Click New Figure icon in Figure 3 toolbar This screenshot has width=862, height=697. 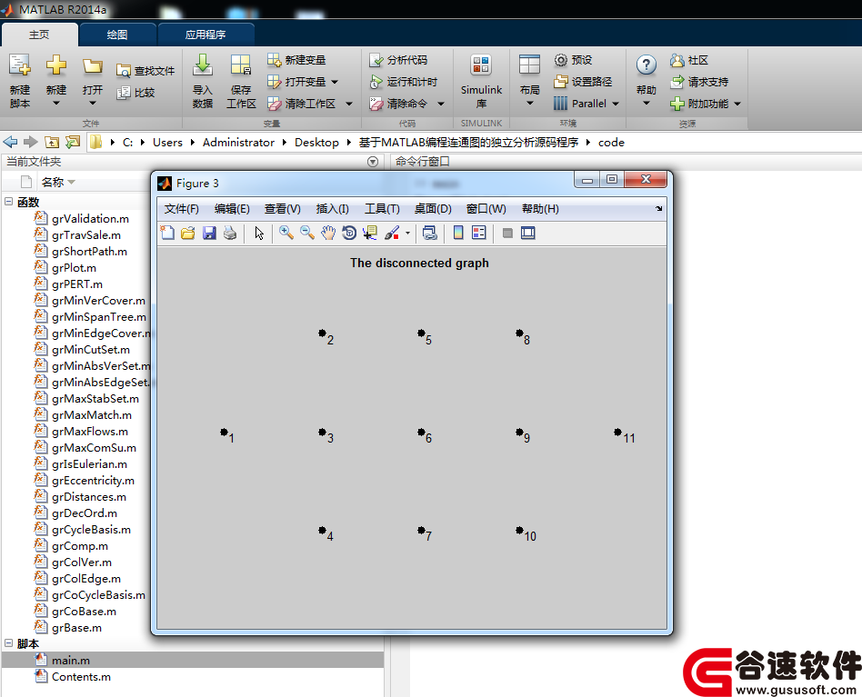(x=167, y=233)
